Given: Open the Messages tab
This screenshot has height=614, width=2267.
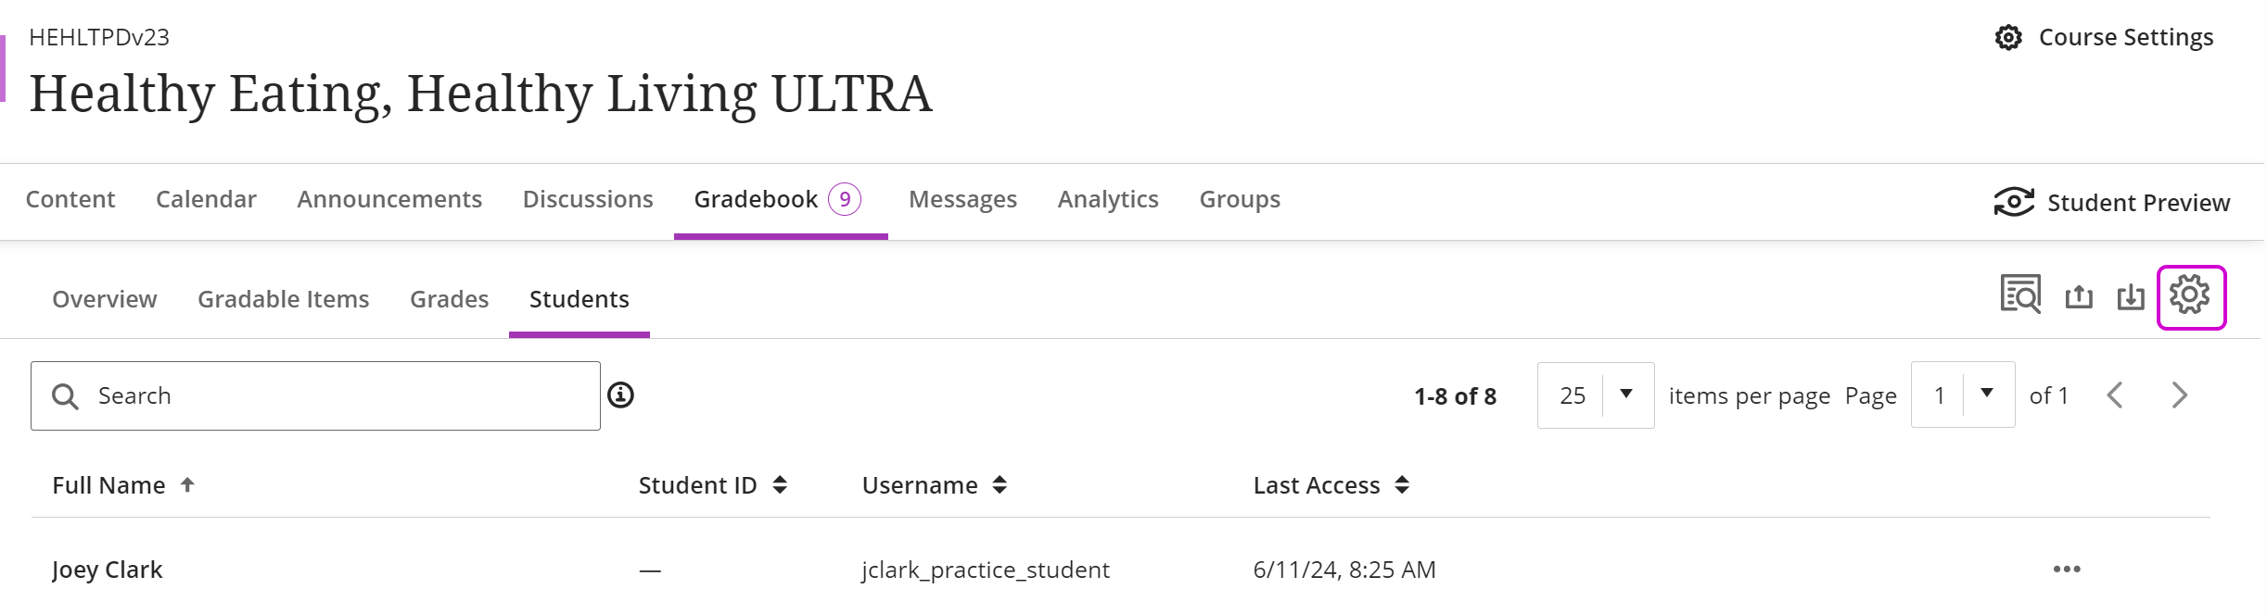Looking at the screenshot, I should (962, 199).
